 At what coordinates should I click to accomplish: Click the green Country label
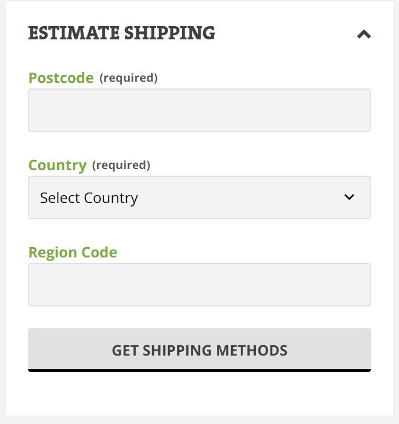click(57, 165)
